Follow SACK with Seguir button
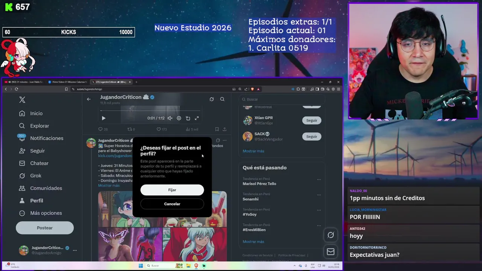 311,137
